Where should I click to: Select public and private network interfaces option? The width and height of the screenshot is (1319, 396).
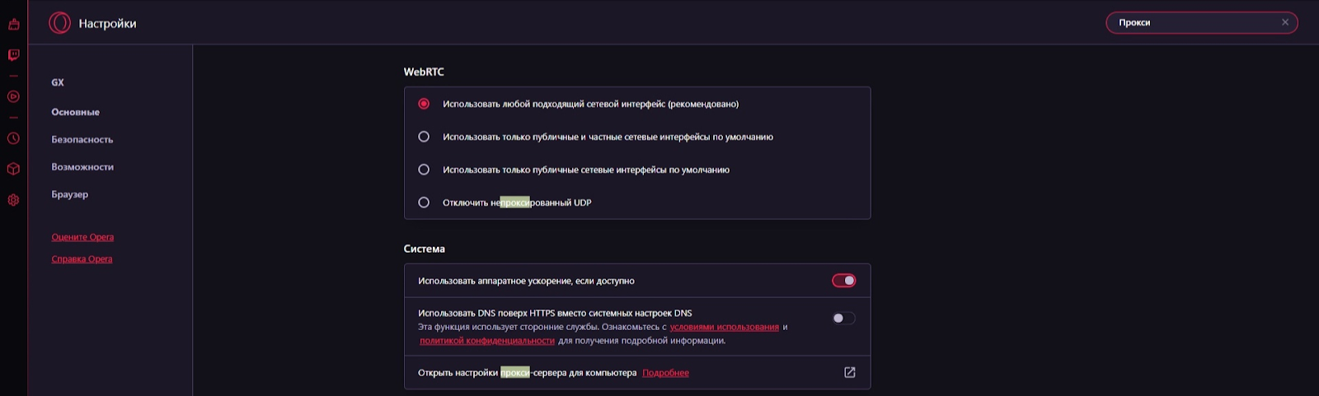point(424,137)
